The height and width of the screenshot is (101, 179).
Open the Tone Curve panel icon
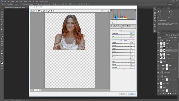click(114, 26)
